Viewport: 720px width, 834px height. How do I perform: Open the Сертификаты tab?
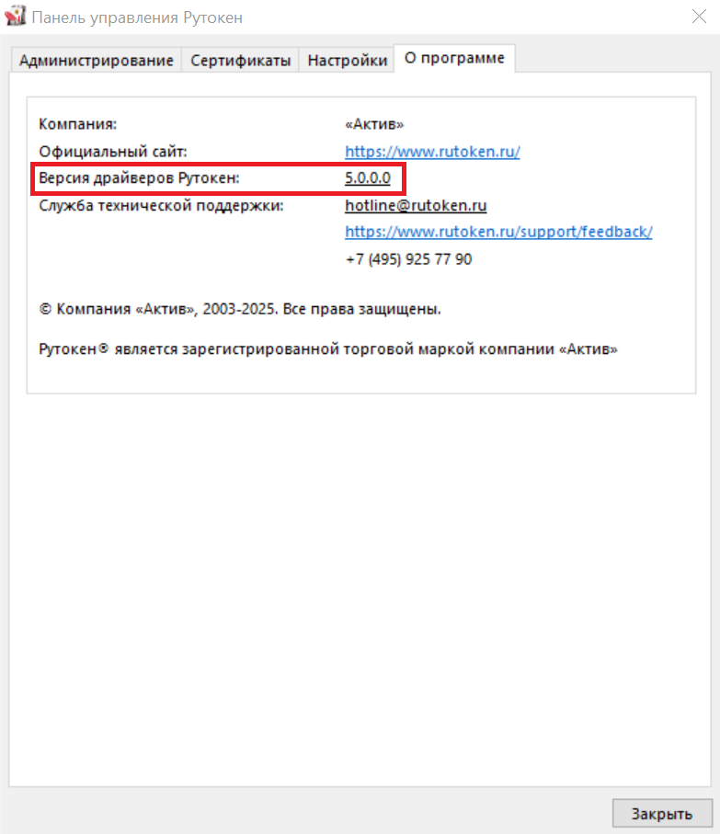click(240, 60)
